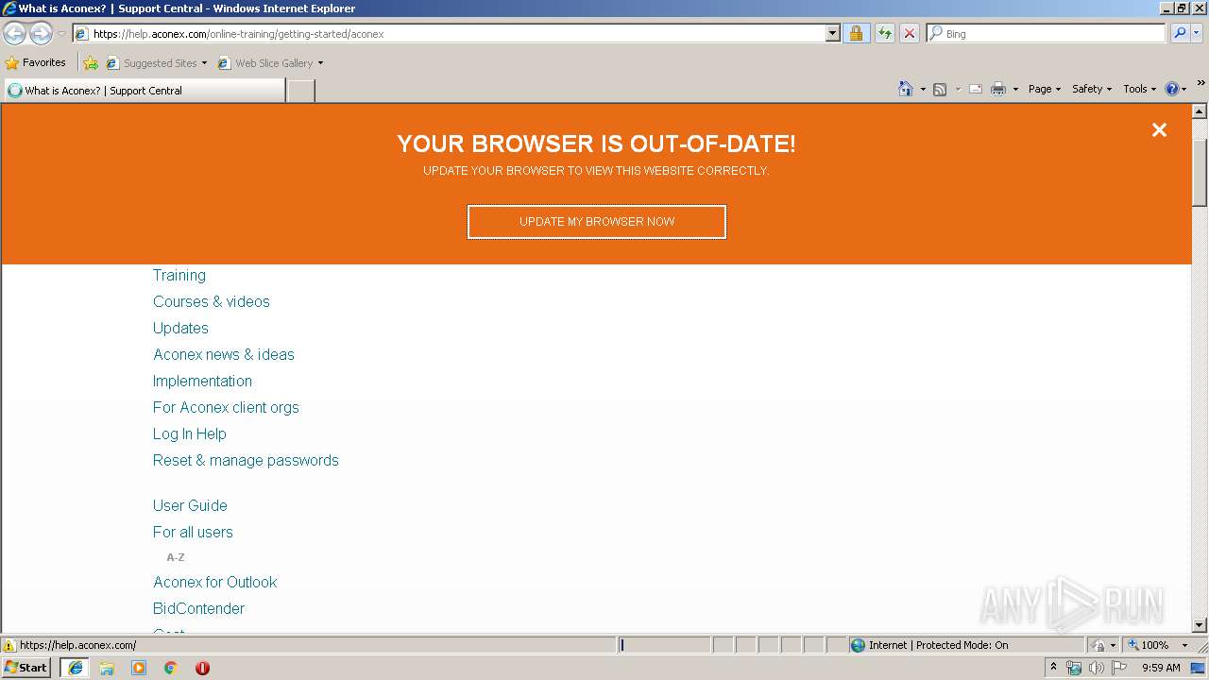Click Update My Browser Now button
Image resolution: width=1209 pixels, height=680 pixels.
pos(597,222)
